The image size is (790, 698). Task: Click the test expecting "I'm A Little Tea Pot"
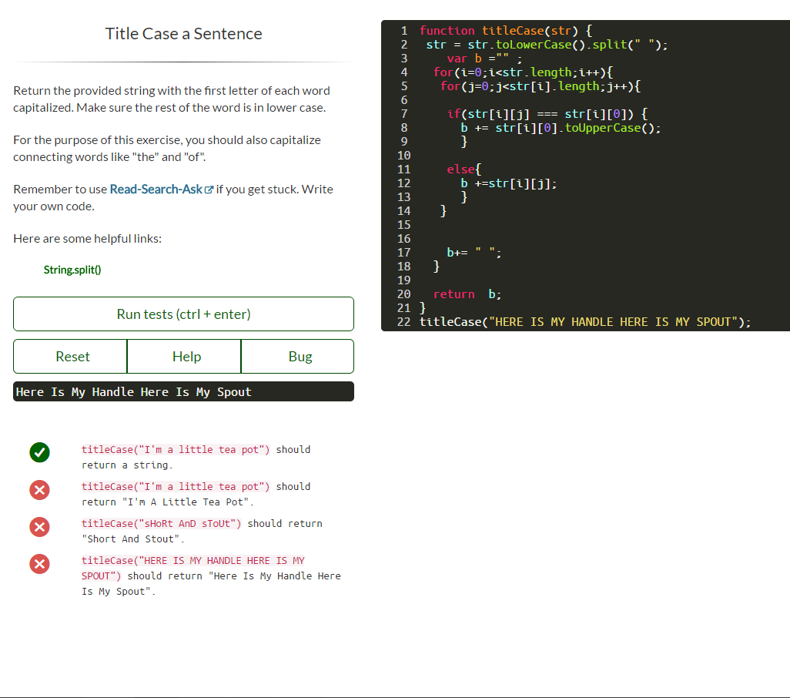click(x=196, y=495)
